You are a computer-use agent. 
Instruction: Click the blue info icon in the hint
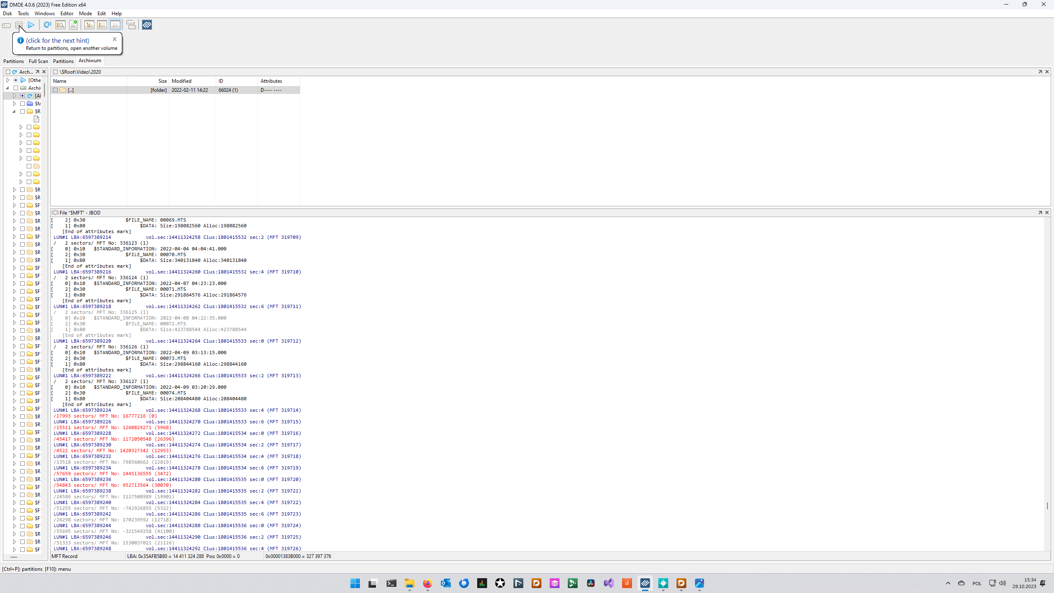point(20,40)
